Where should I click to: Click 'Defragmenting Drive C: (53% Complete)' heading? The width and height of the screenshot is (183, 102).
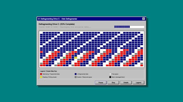pyautogui.click(x=57, y=24)
